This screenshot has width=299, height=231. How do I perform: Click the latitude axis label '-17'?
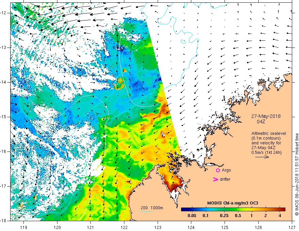[x=4, y=186]
